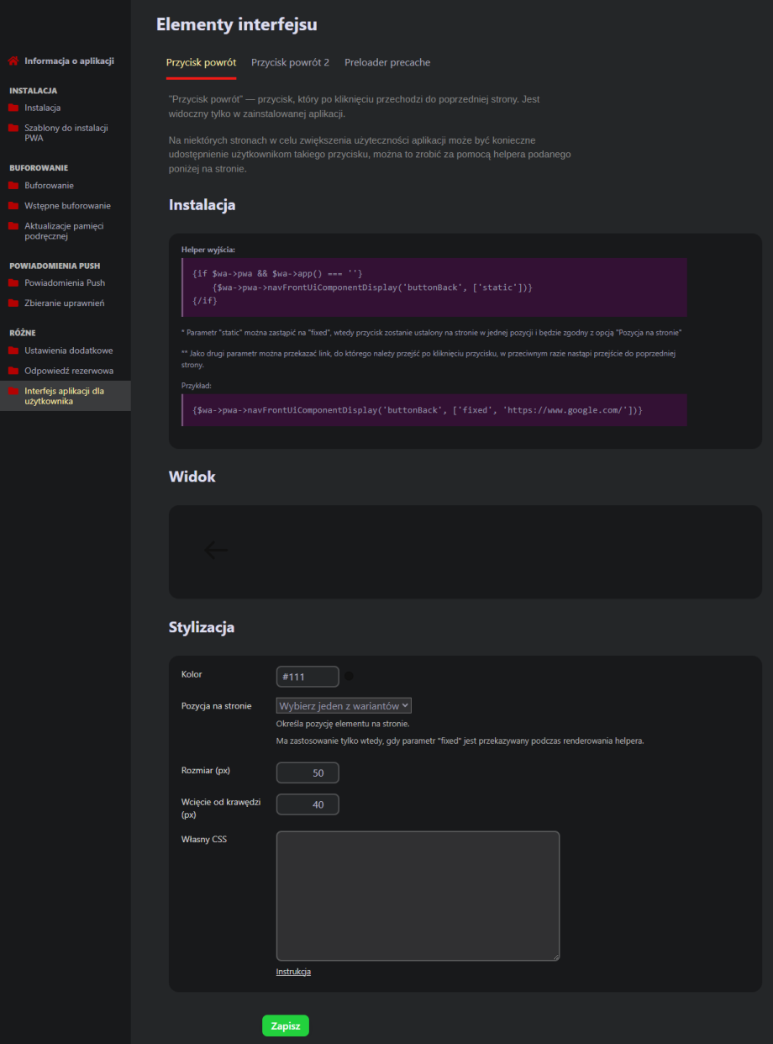The height and width of the screenshot is (1044, 773).
Task: Click the home icon beside Informacja o aplikacji
Action: tap(13, 61)
